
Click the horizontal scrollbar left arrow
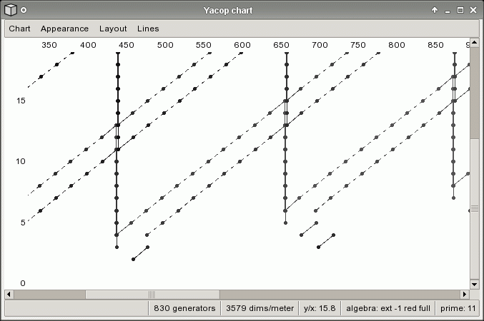pos(9,295)
